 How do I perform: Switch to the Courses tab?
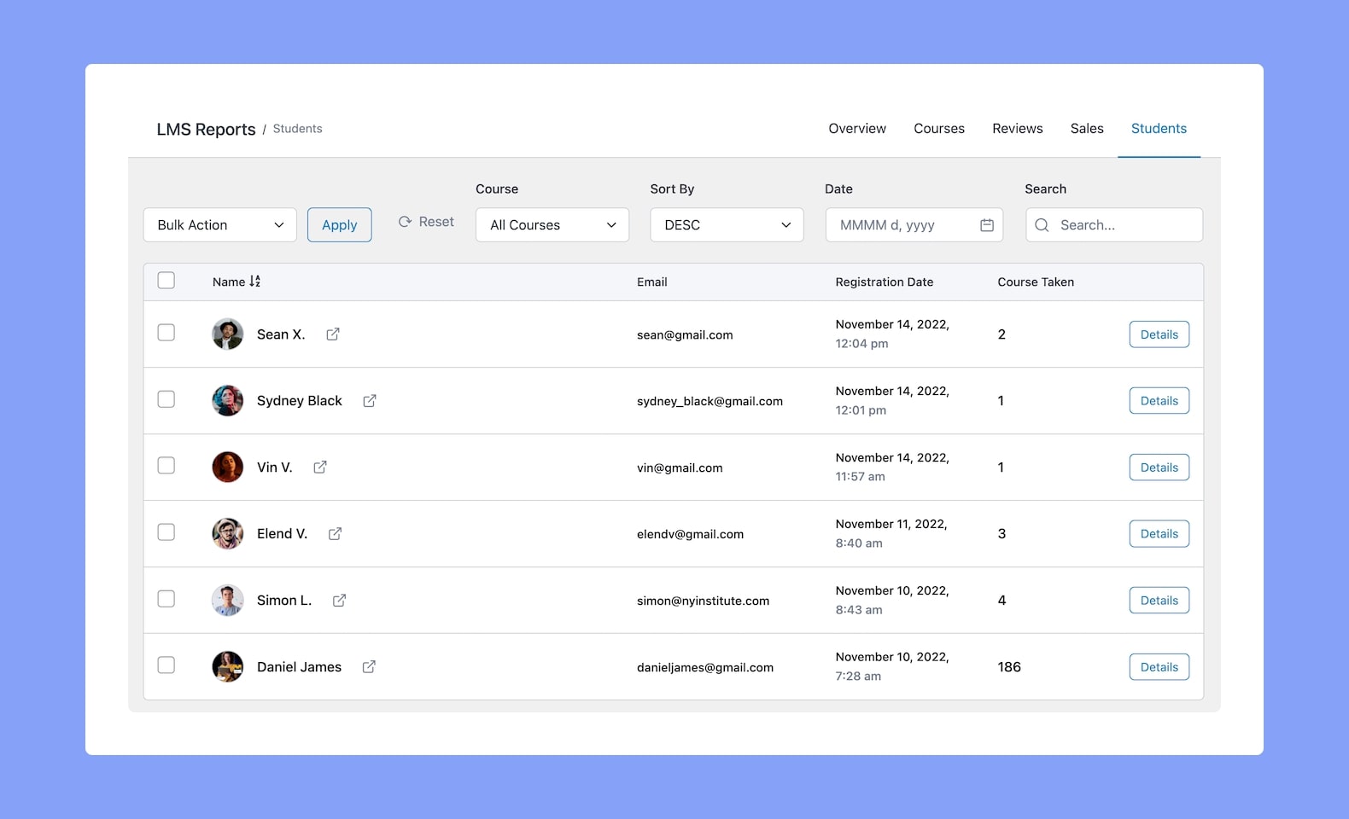(939, 129)
